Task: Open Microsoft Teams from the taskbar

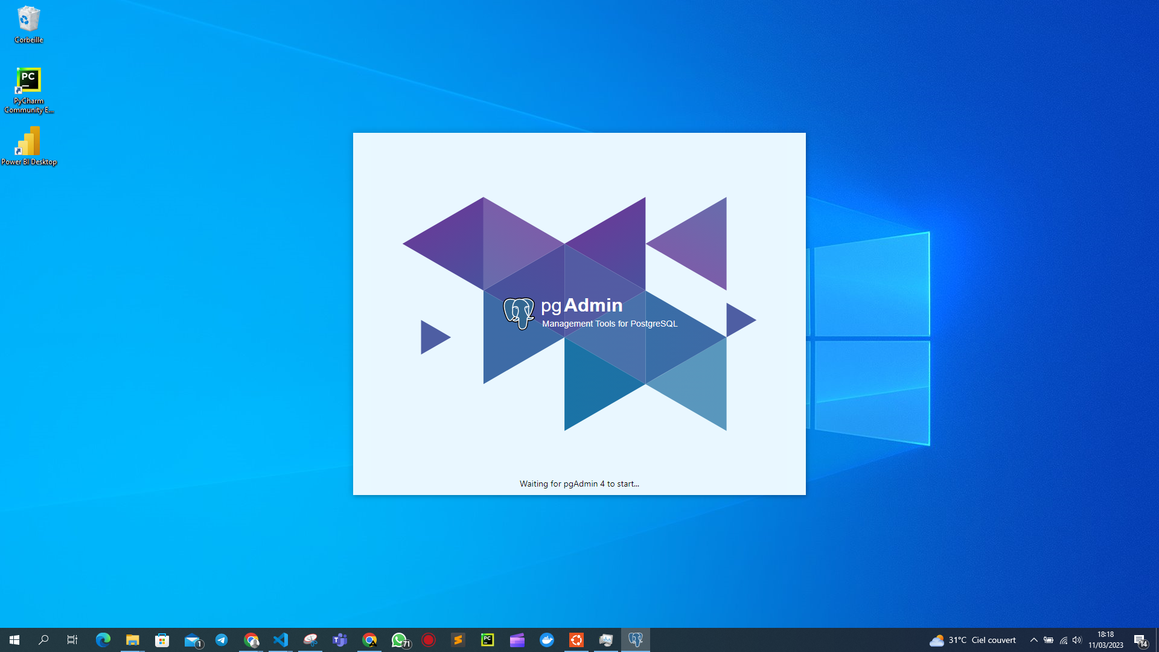Action: pyautogui.click(x=340, y=640)
